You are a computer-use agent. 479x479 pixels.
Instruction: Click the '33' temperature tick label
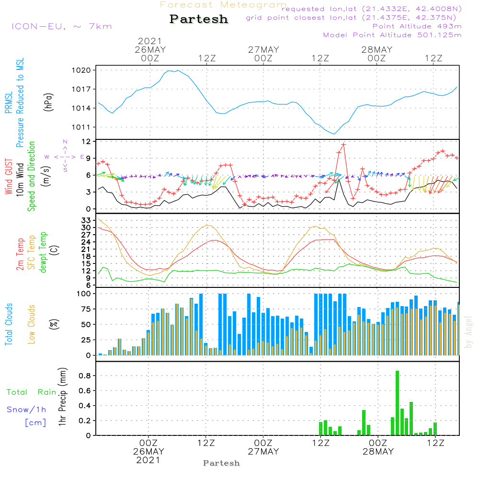(86, 220)
